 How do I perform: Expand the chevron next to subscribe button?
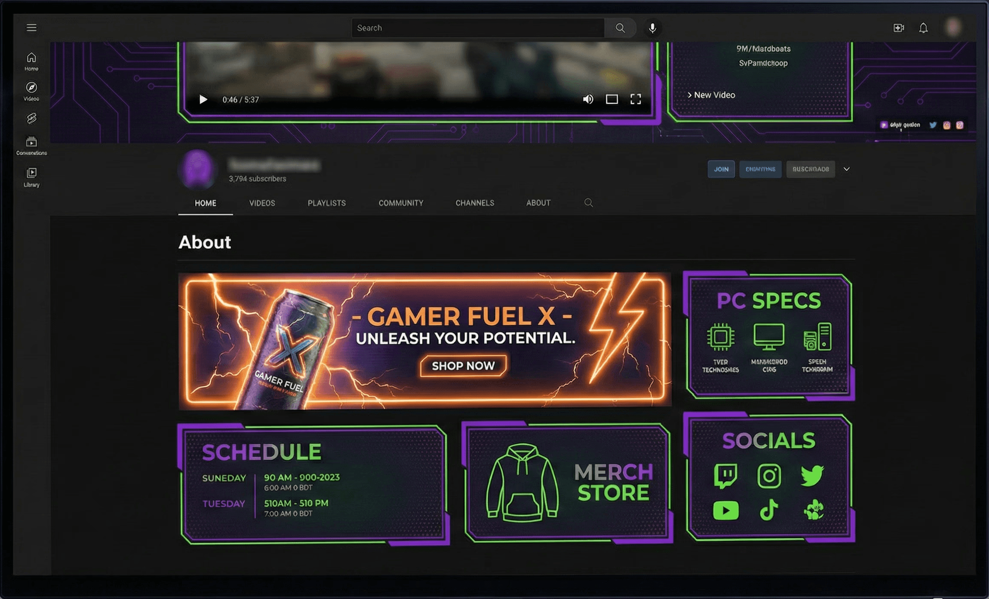point(846,169)
